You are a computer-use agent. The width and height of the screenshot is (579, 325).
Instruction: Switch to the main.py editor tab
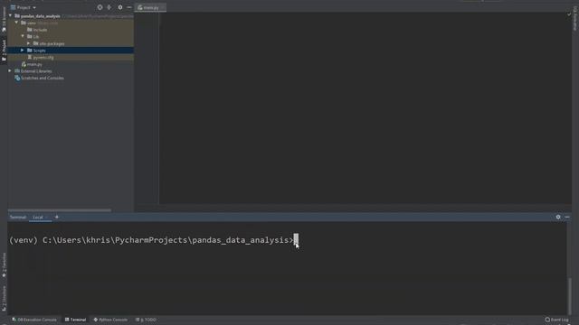click(x=150, y=7)
